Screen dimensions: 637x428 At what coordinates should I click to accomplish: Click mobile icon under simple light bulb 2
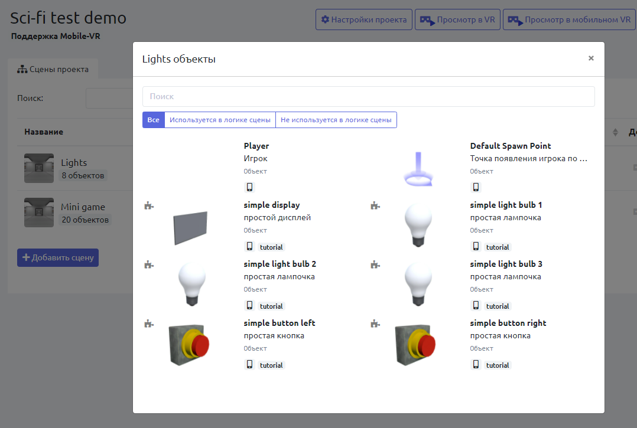point(249,305)
